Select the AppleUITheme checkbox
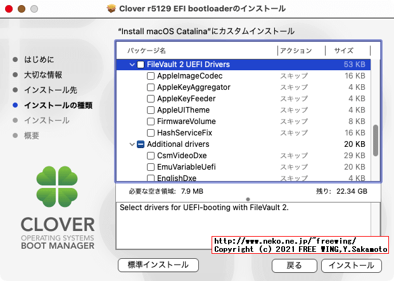Screen dimensions: 394x281 (x=151, y=110)
